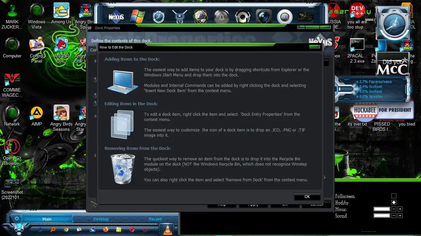Image resolution: width=421 pixels, height=236 pixels.
Task: Click the blue disc icon in bottom dock
Action: pos(40,229)
